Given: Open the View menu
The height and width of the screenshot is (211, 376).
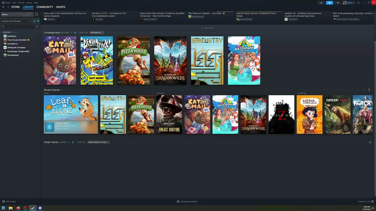Looking at the screenshot, I should click(14, 3).
